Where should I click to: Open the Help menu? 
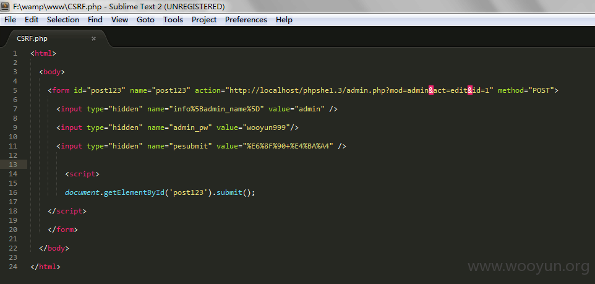284,20
